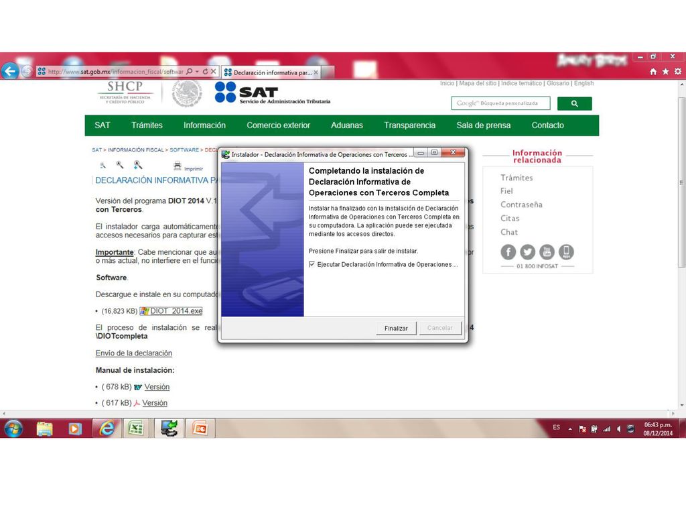Open File Explorer in taskbar
The image size is (686, 515).
pyautogui.click(x=44, y=428)
